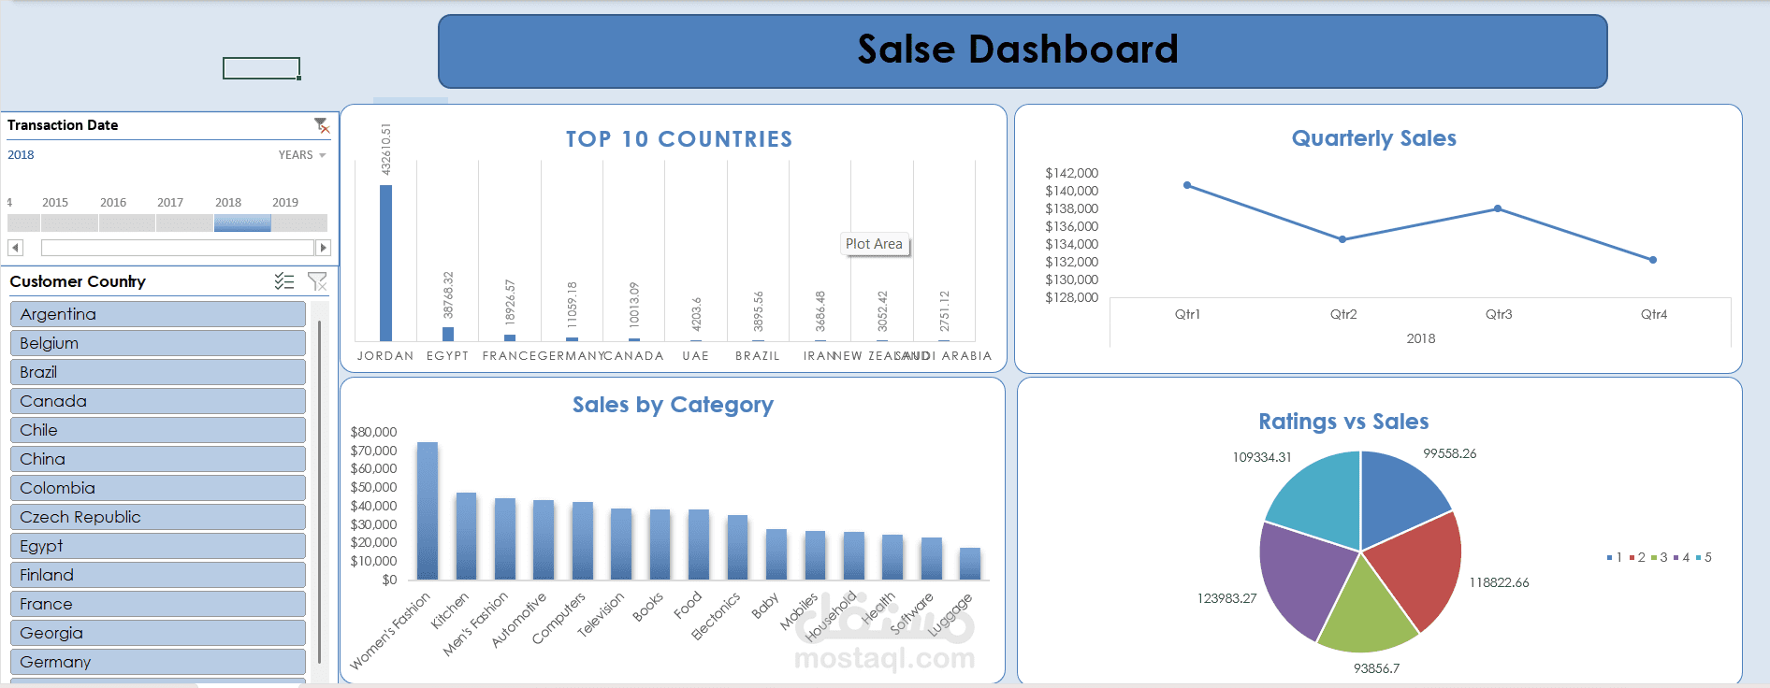
Task: Select the TOP 10 COUNTRIES chart title
Action: pos(679,139)
